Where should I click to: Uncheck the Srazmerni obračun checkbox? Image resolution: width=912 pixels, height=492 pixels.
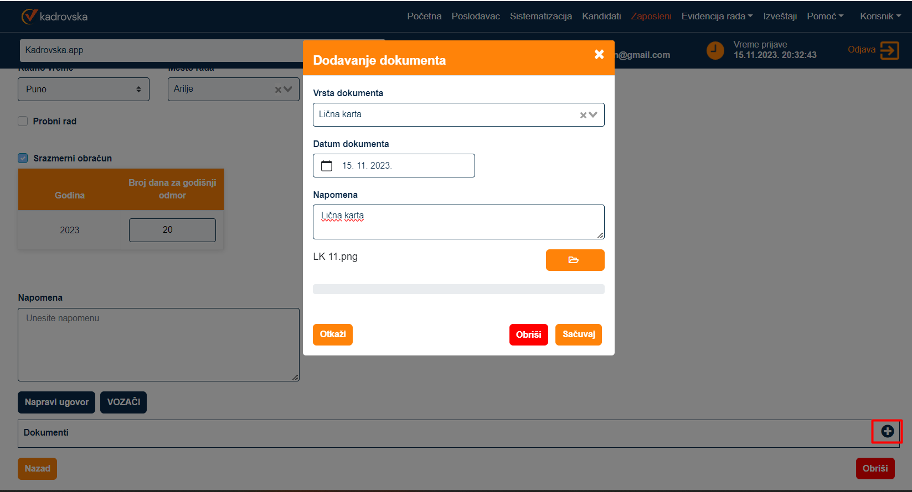(x=23, y=158)
